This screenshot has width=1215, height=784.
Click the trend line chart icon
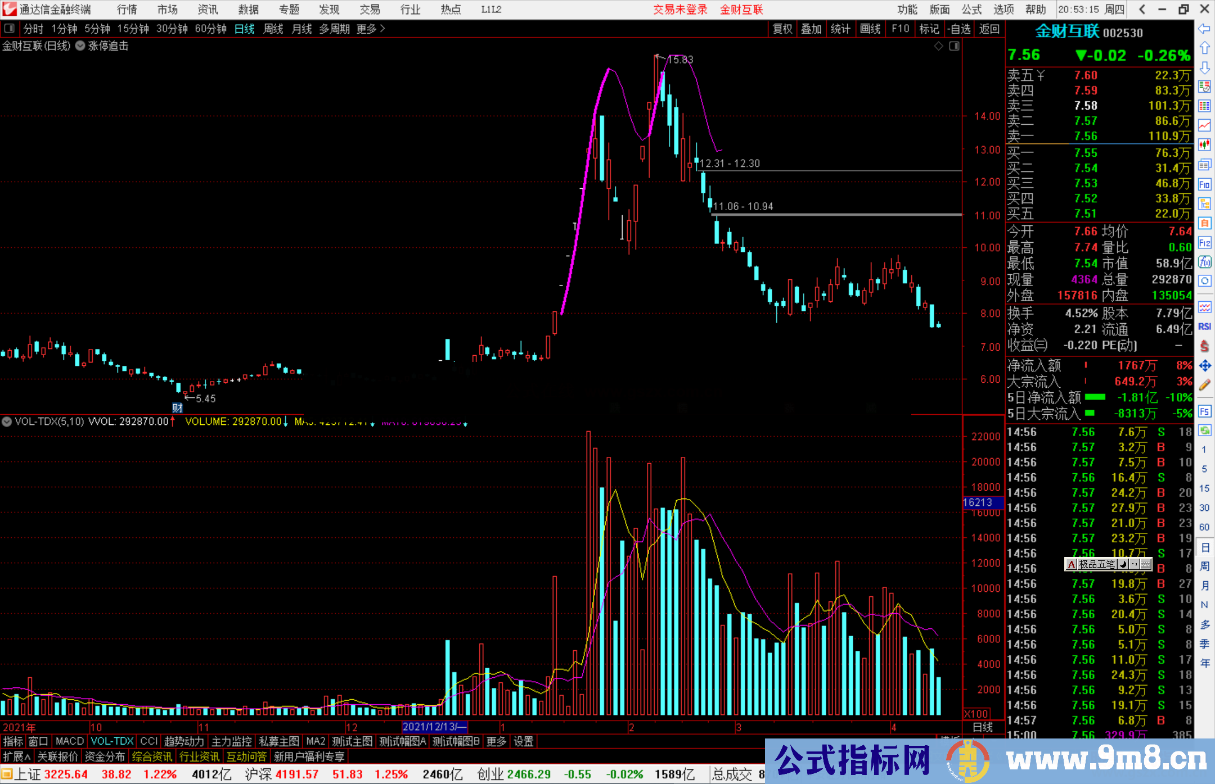[1204, 125]
